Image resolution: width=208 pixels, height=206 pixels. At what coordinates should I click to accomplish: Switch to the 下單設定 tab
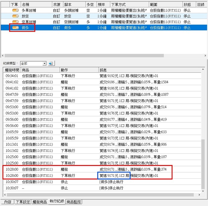pyautogui.click(x=23, y=202)
